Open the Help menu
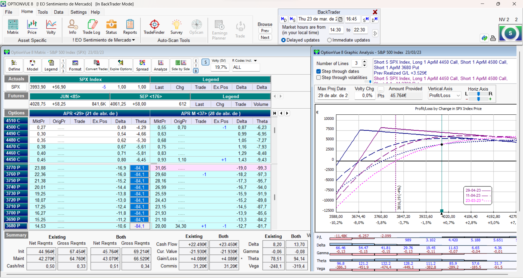The width and height of the screenshot is (523, 278). 95,12
